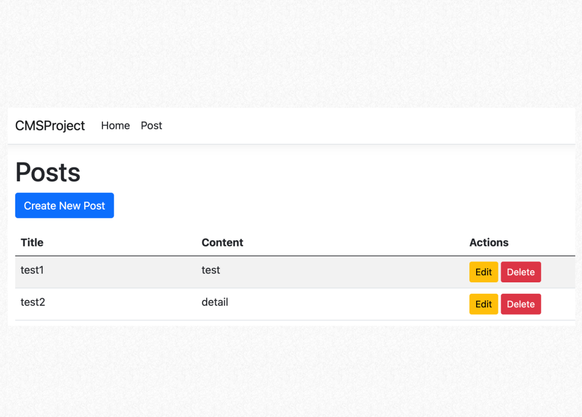The width and height of the screenshot is (582, 417).
Task: Click the Content column header
Action: [222, 243]
